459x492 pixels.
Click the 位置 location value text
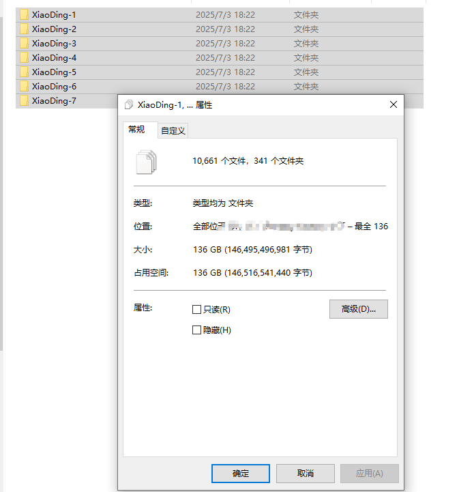coord(291,227)
